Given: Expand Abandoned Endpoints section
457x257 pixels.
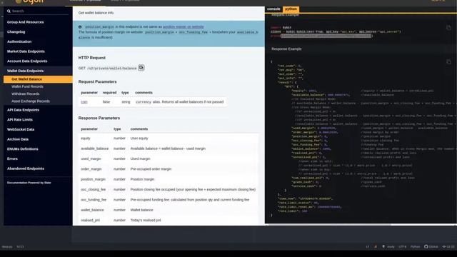Looking at the screenshot, I should [x=26, y=168].
